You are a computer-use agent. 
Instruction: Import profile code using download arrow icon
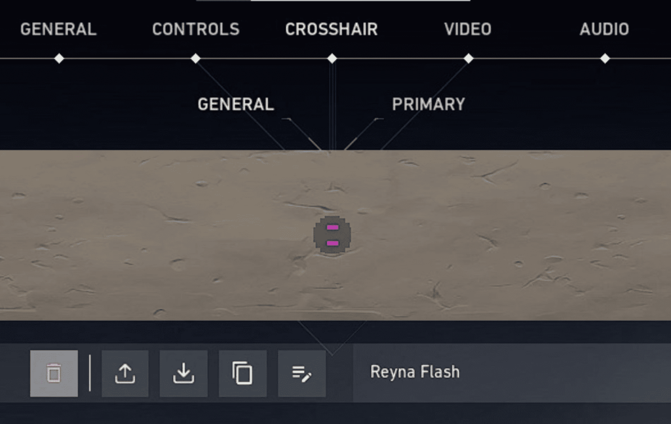click(183, 374)
